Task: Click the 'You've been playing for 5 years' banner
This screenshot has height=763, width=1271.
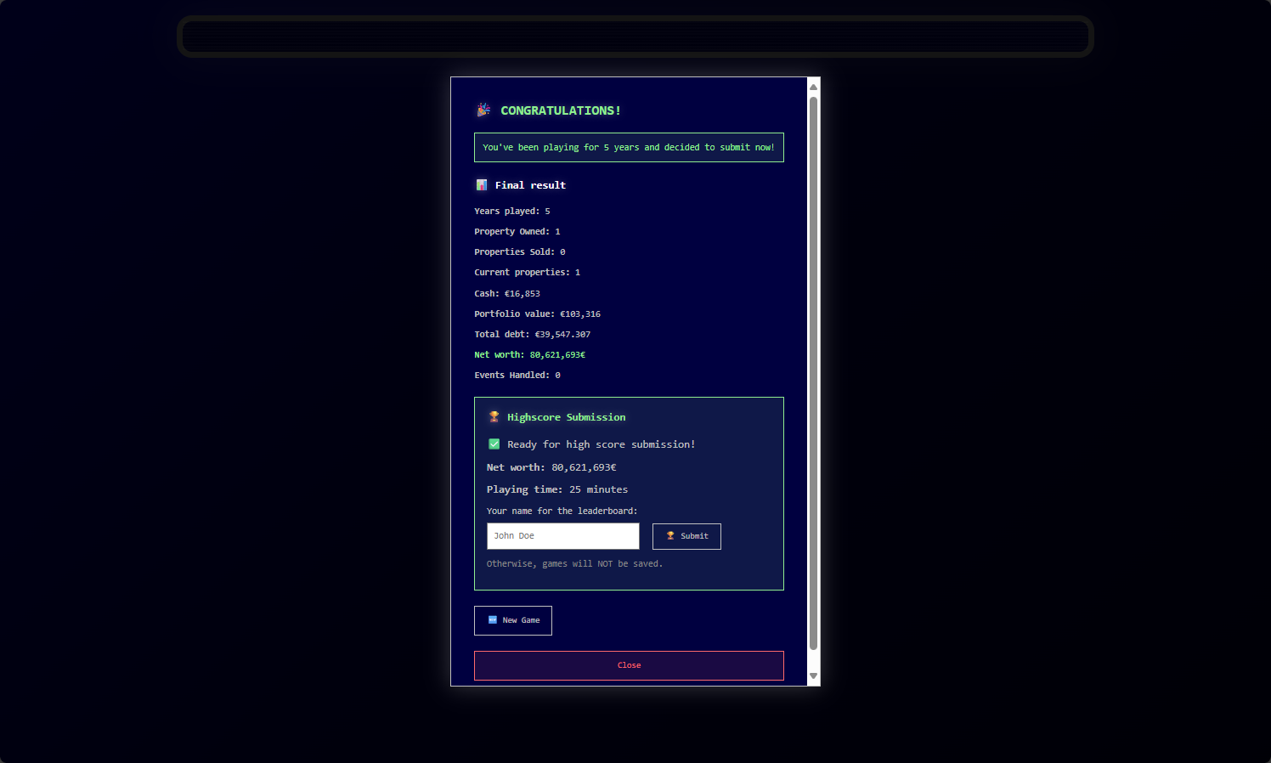Action: coord(629,148)
